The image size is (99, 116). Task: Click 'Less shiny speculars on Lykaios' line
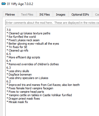[27, 78]
